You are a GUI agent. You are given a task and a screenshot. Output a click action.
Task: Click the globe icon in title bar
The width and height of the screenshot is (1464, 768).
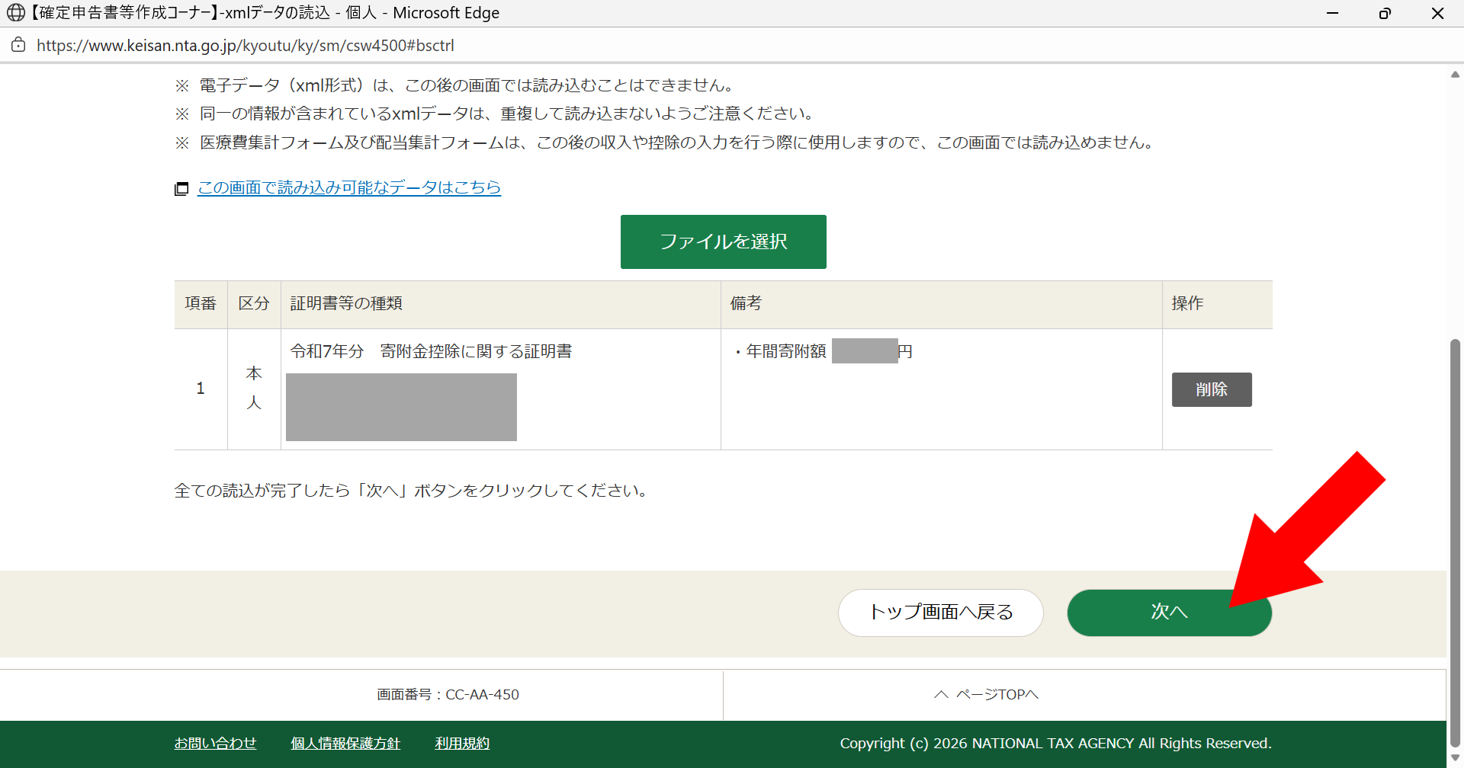(15, 13)
